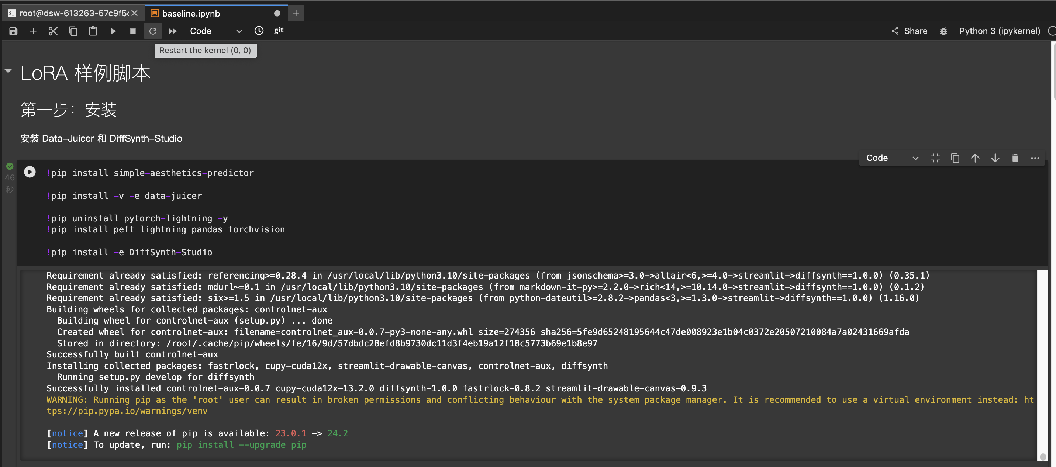Click the LoRA 样例脚本 heading text
The image size is (1056, 467).
(85, 73)
